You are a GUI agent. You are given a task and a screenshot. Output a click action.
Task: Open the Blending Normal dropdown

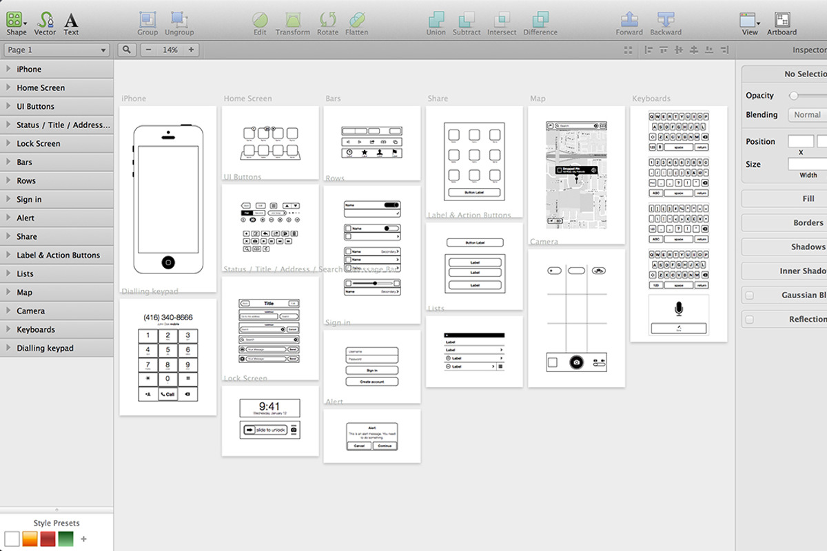807,115
